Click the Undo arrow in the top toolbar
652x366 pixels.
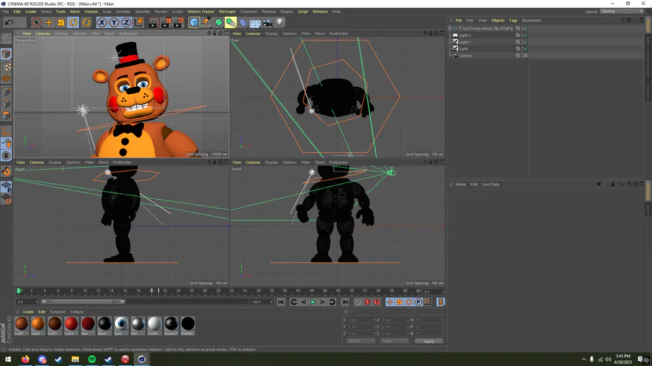[x=9, y=22]
